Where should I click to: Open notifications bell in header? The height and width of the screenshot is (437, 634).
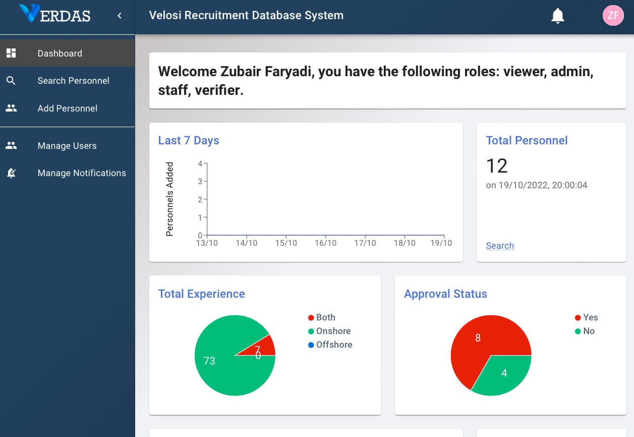tap(557, 16)
